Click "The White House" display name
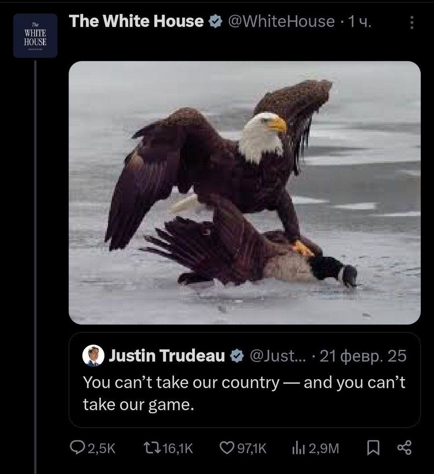The width and height of the screenshot is (434, 474). pos(137,21)
